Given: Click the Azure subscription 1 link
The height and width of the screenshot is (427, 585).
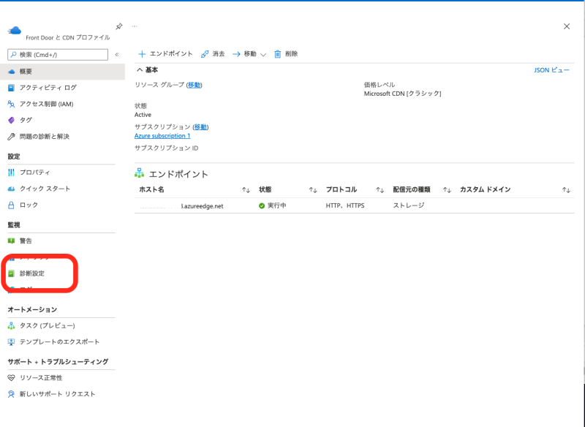Looking at the screenshot, I should [162, 135].
